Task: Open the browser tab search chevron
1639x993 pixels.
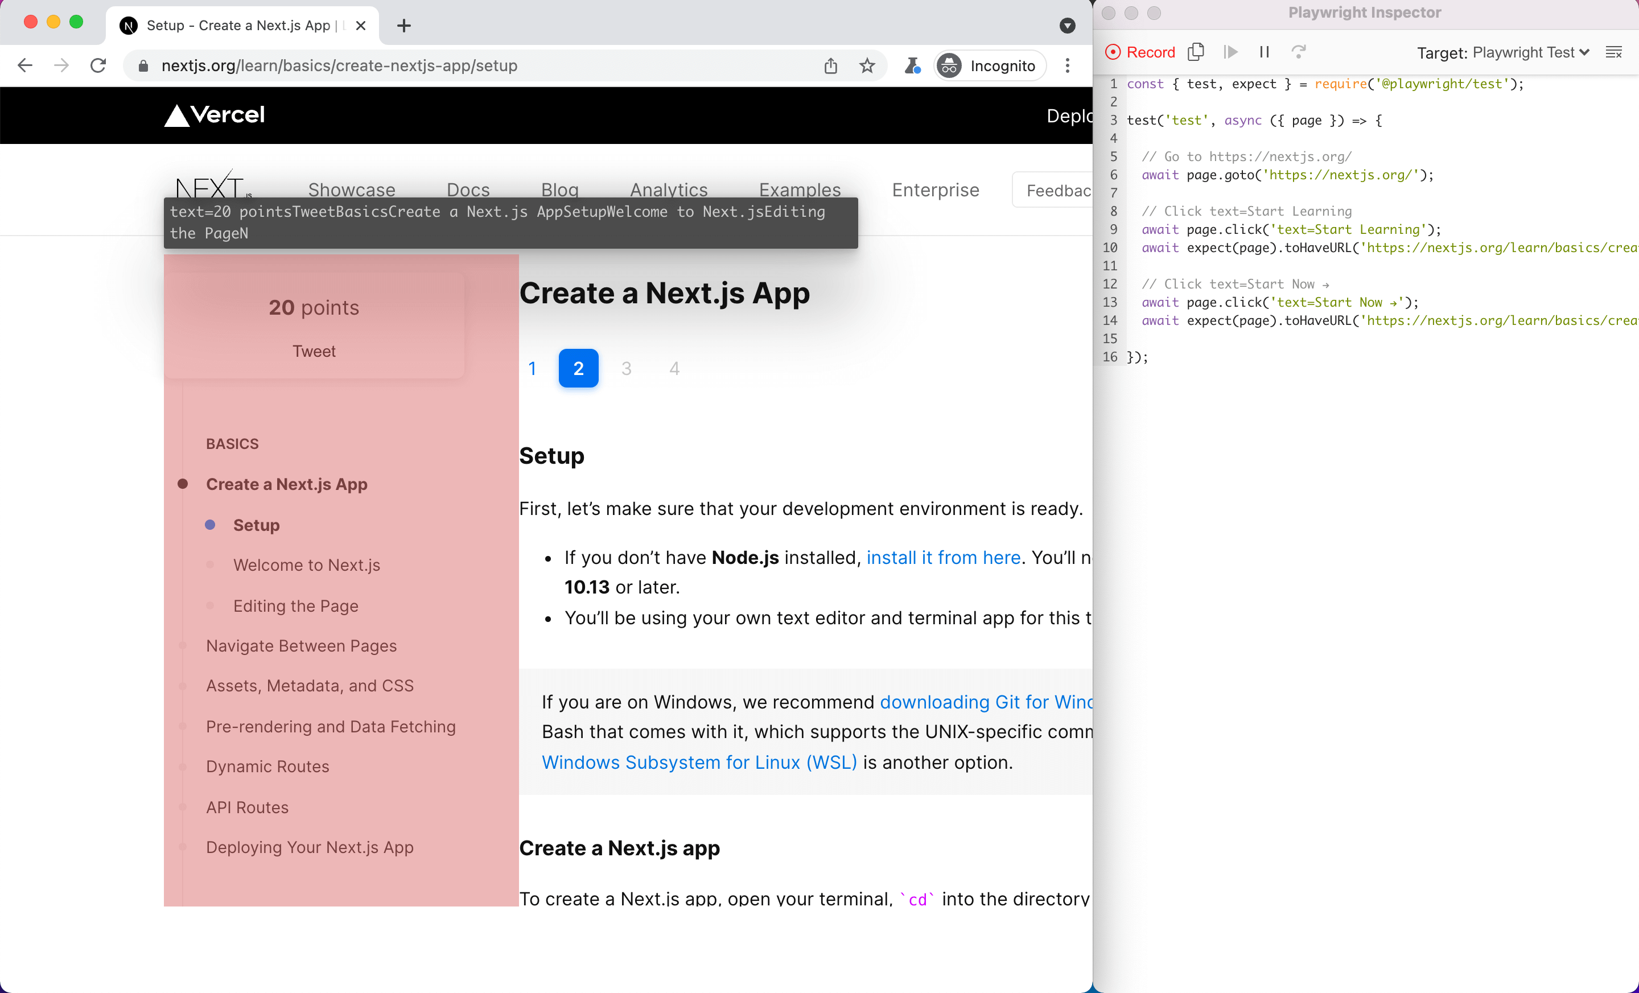Action: pos(1068,25)
